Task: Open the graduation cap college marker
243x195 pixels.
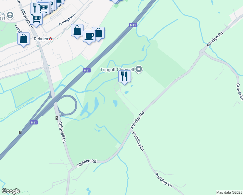Action: [x=10, y=16]
